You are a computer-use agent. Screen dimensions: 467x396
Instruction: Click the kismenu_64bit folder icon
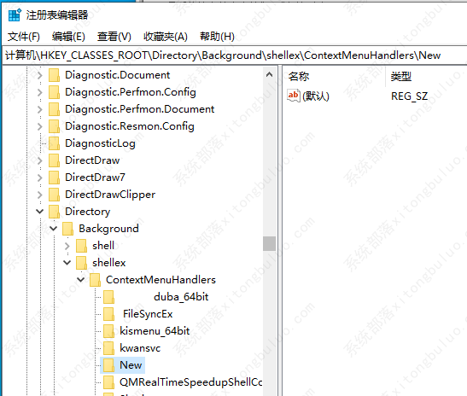click(108, 331)
